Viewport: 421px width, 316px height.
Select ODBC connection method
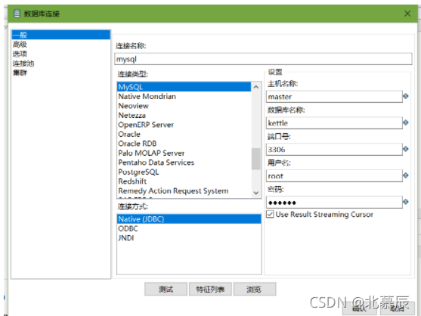click(x=128, y=228)
